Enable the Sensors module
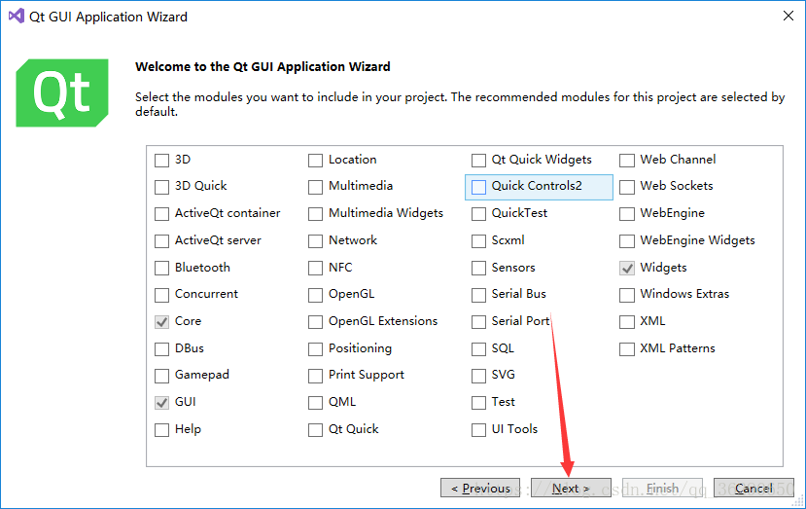The height and width of the screenshot is (509, 806). coord(478,269)
